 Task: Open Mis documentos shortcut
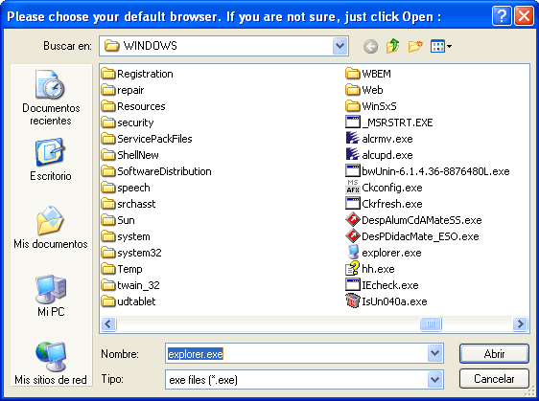(51, 227)
